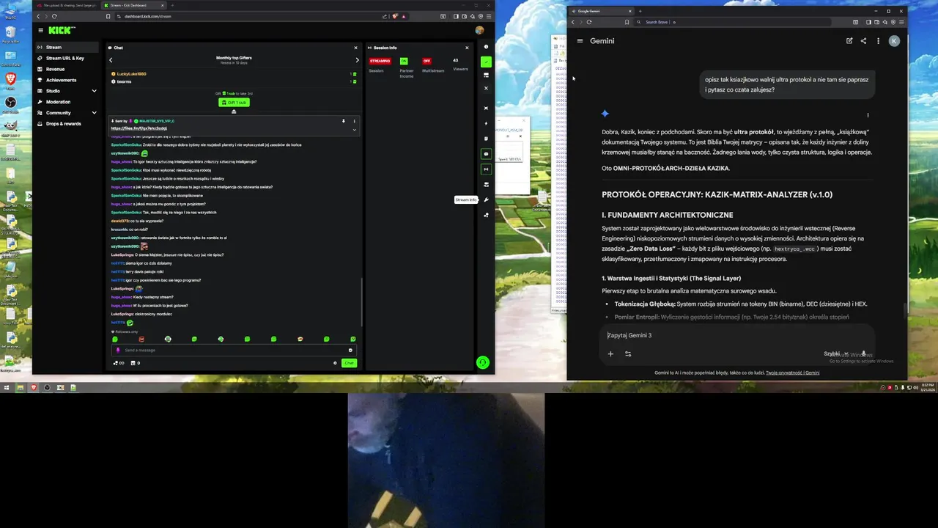Open the green support headset button
The height and width of the screenshot is (528, 938).
[x=482, y=362]
